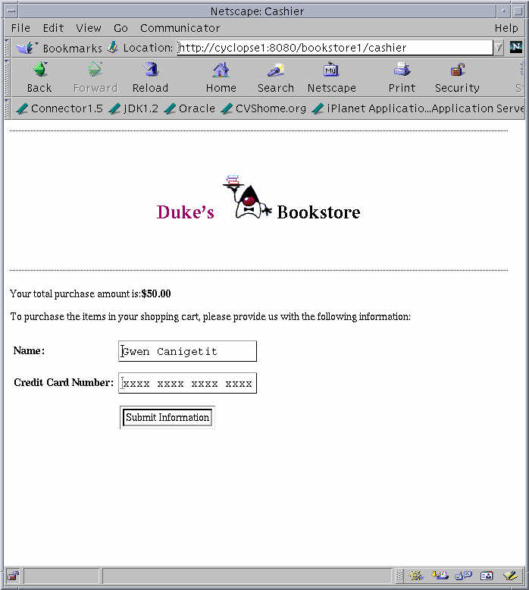Open the Help menu
Screen dimensions: 529x590
point(506,28)
